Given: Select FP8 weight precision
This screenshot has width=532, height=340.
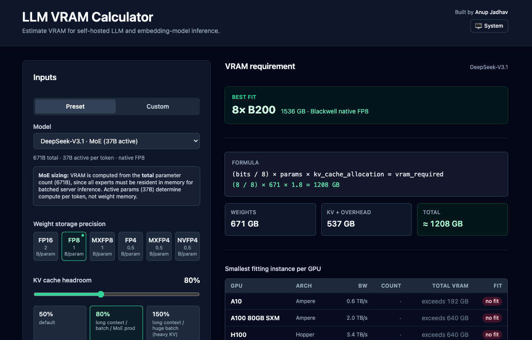Looking at the screenshot, I should (x=74, y=246).
